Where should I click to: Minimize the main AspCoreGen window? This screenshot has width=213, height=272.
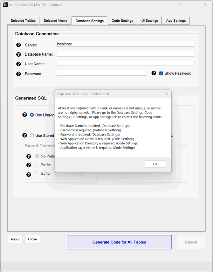(179, 5)
